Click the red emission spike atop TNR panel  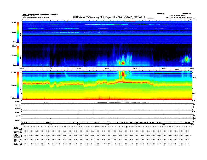pos(123,74)
